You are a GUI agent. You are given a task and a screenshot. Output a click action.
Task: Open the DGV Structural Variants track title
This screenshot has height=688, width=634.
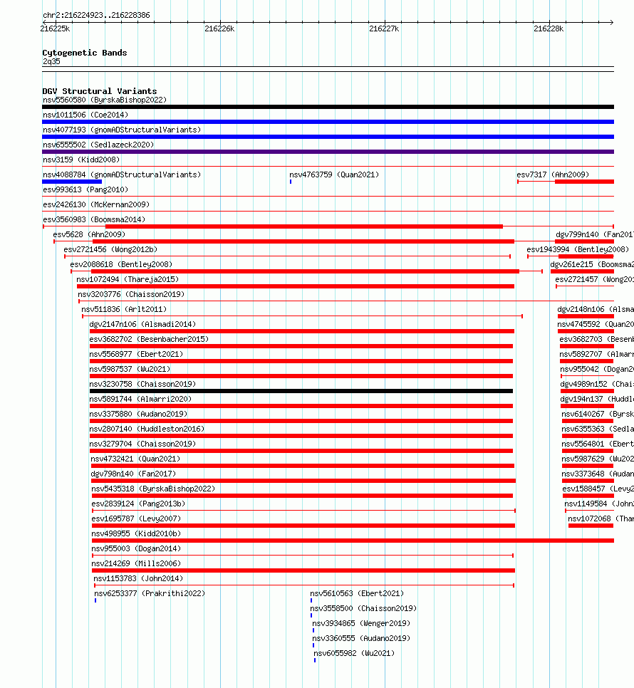coord(100,91)
